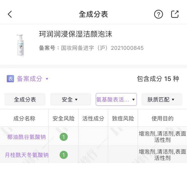Open the 肤质匹配 filter dropdown

pos(162,99)
